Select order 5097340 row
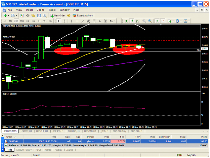The width and height of the screenshot is (210, 158). coord(106,142)
